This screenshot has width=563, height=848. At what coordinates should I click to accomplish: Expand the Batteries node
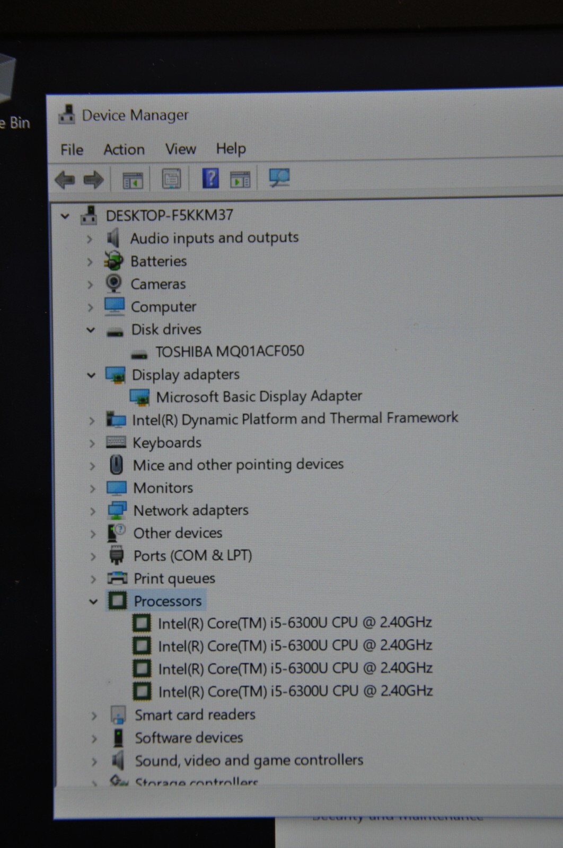pos(90,262)
